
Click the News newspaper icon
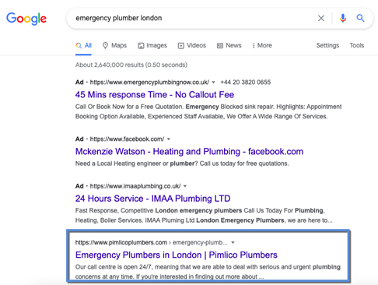220,46
